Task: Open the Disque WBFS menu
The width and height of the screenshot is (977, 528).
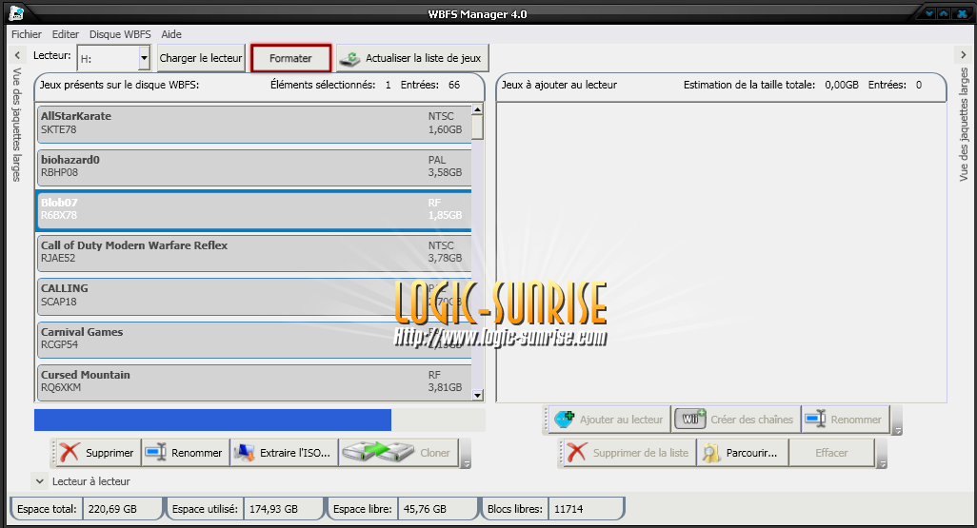Action: coord(120,34)
